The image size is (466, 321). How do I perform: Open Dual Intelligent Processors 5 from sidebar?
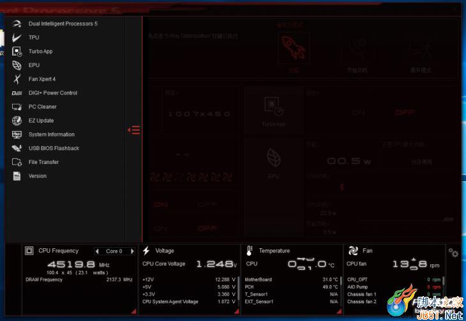pos(63,24)
